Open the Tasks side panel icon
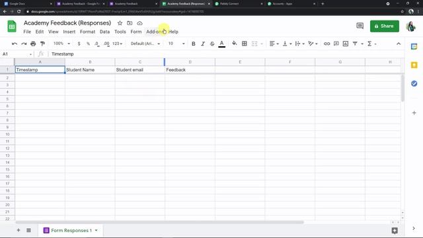 click(414, 84)
